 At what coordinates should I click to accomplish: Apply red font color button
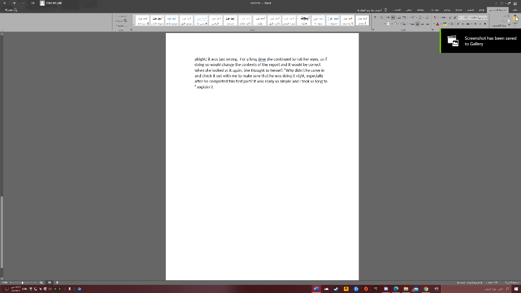438,24
